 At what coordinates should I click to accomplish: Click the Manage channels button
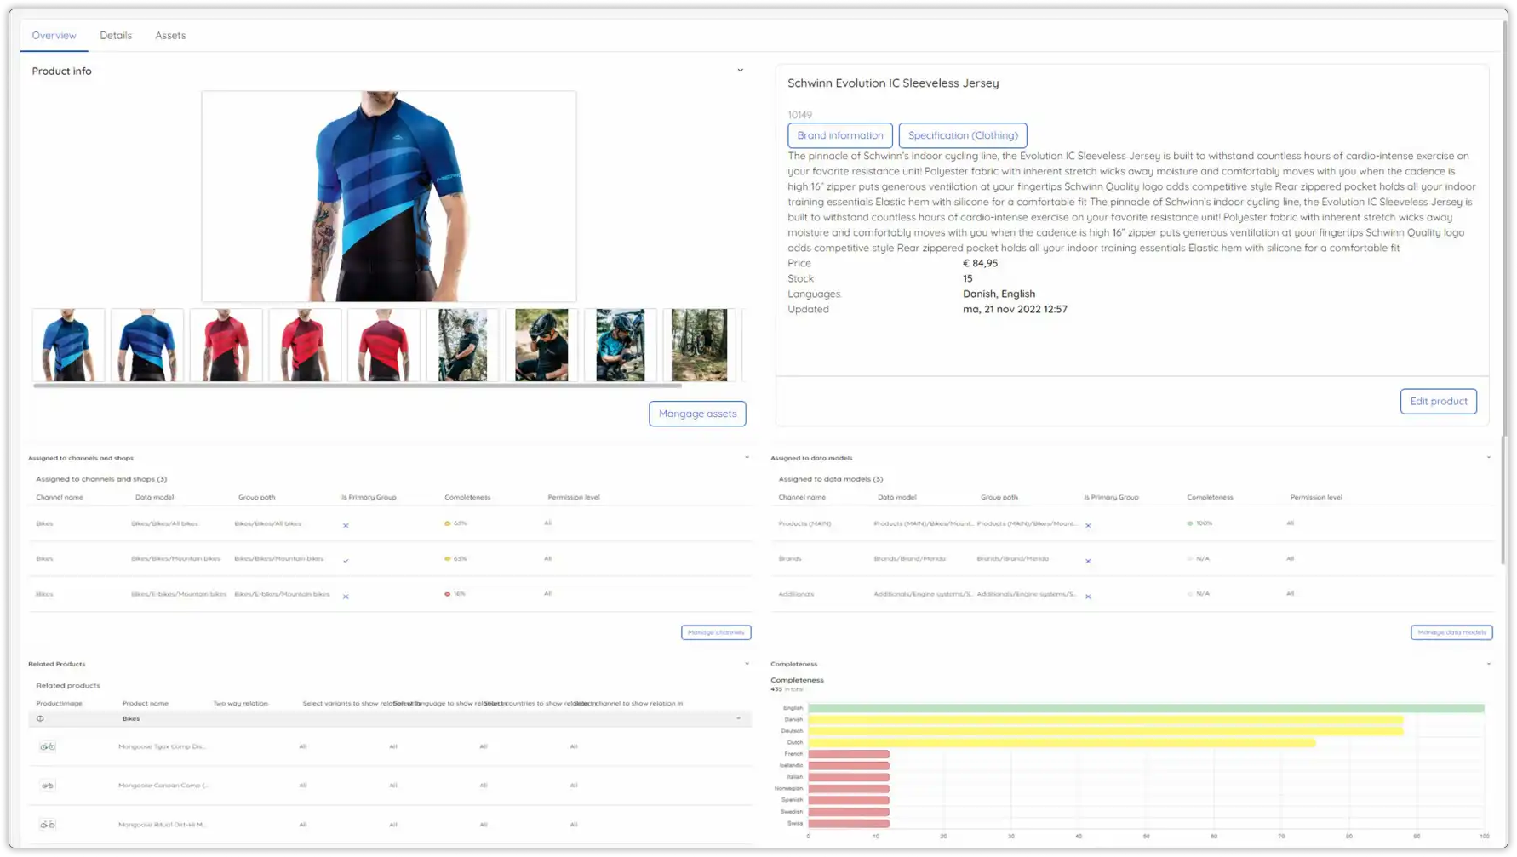[x=716, y=632]
